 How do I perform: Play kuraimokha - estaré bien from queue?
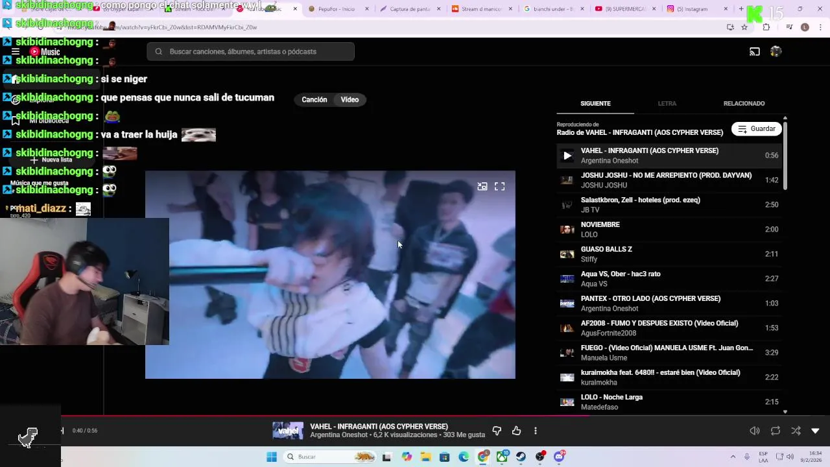tap(669, 377)
